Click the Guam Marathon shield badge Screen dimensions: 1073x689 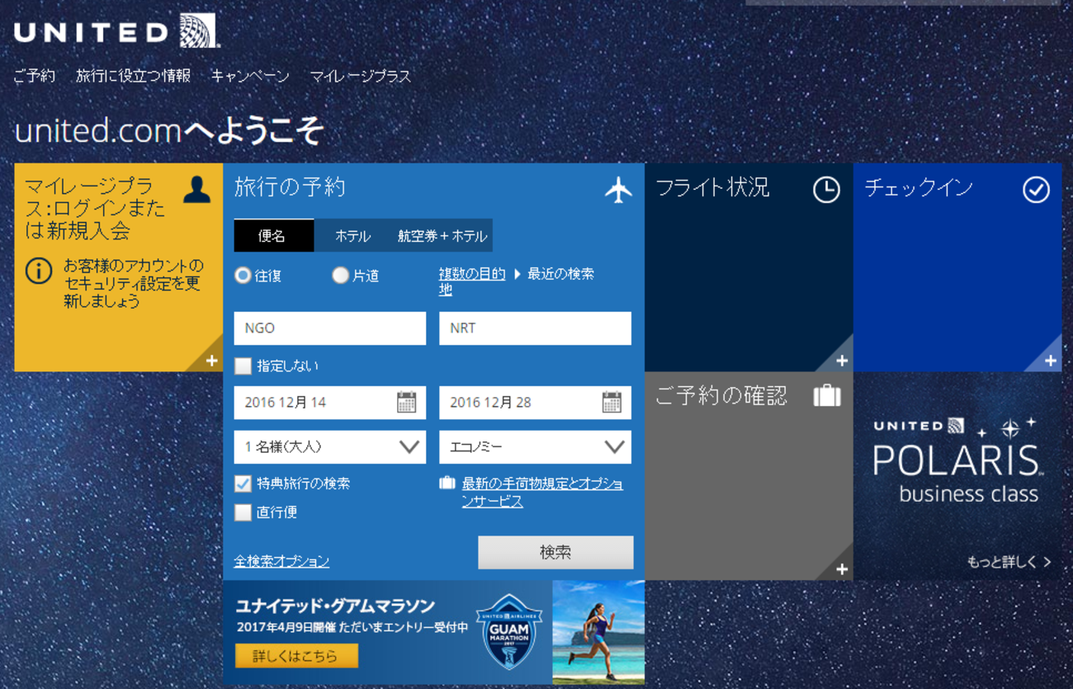509,632
